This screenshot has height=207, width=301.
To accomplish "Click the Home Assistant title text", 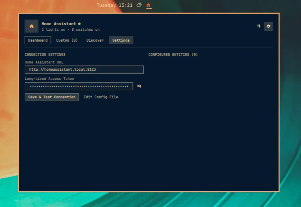I will coord(59,24).
